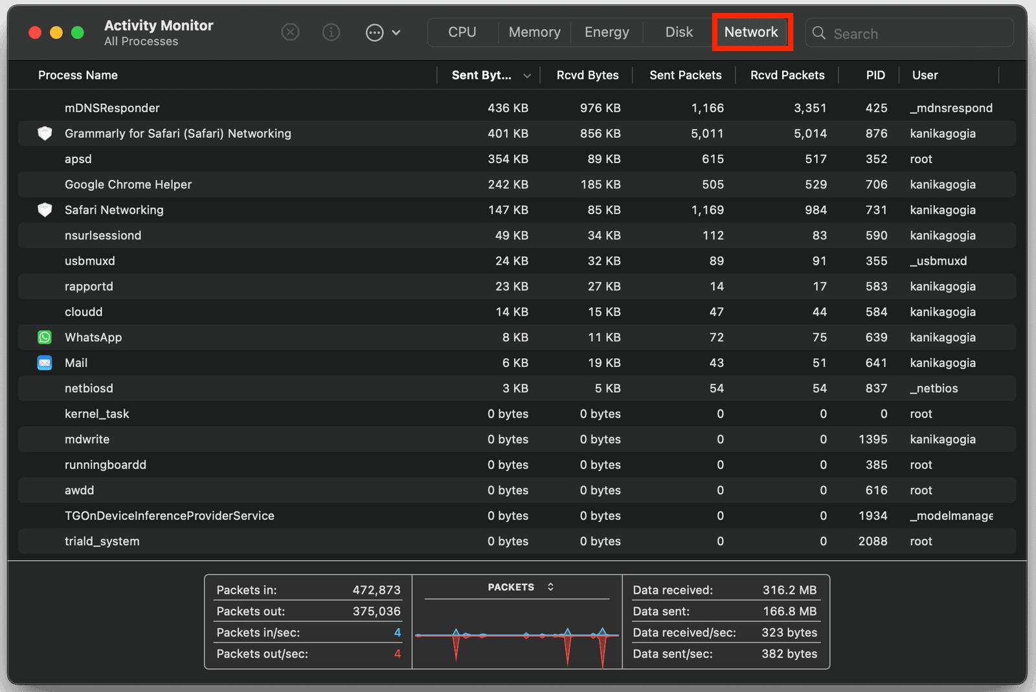Select the netbiosd process
This screenshot has height=692, width=1036.
89,388
